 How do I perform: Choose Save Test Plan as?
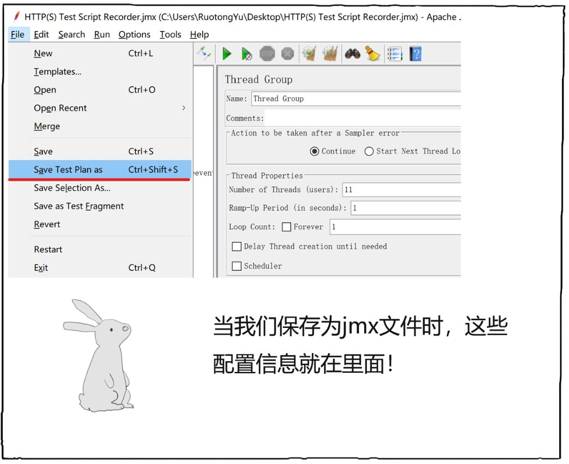pyautogui.click(x=100, y=169)
